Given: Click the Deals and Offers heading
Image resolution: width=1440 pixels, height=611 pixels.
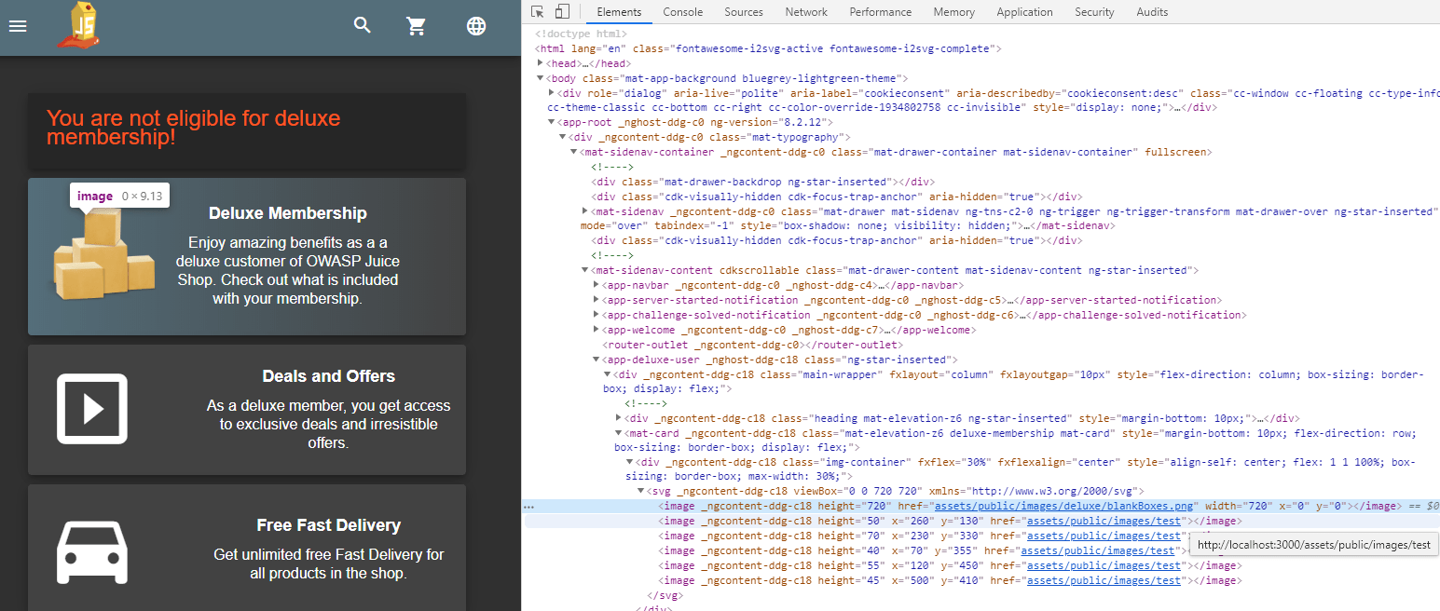Looking at the screenshot, I should coord(329,376).
